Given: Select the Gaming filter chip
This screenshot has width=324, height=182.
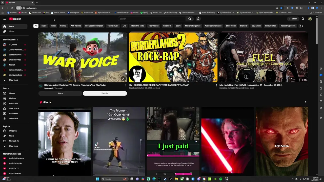Looking at the screenshot, I should click(63, 26).
